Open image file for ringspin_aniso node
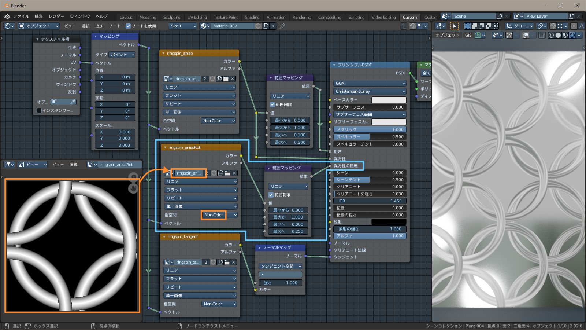The width and height of the screenshot is (586, 330). (x=226, y=79)
